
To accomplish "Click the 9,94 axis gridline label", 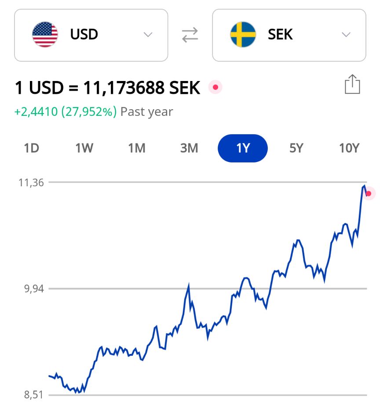I will (34, 289).
